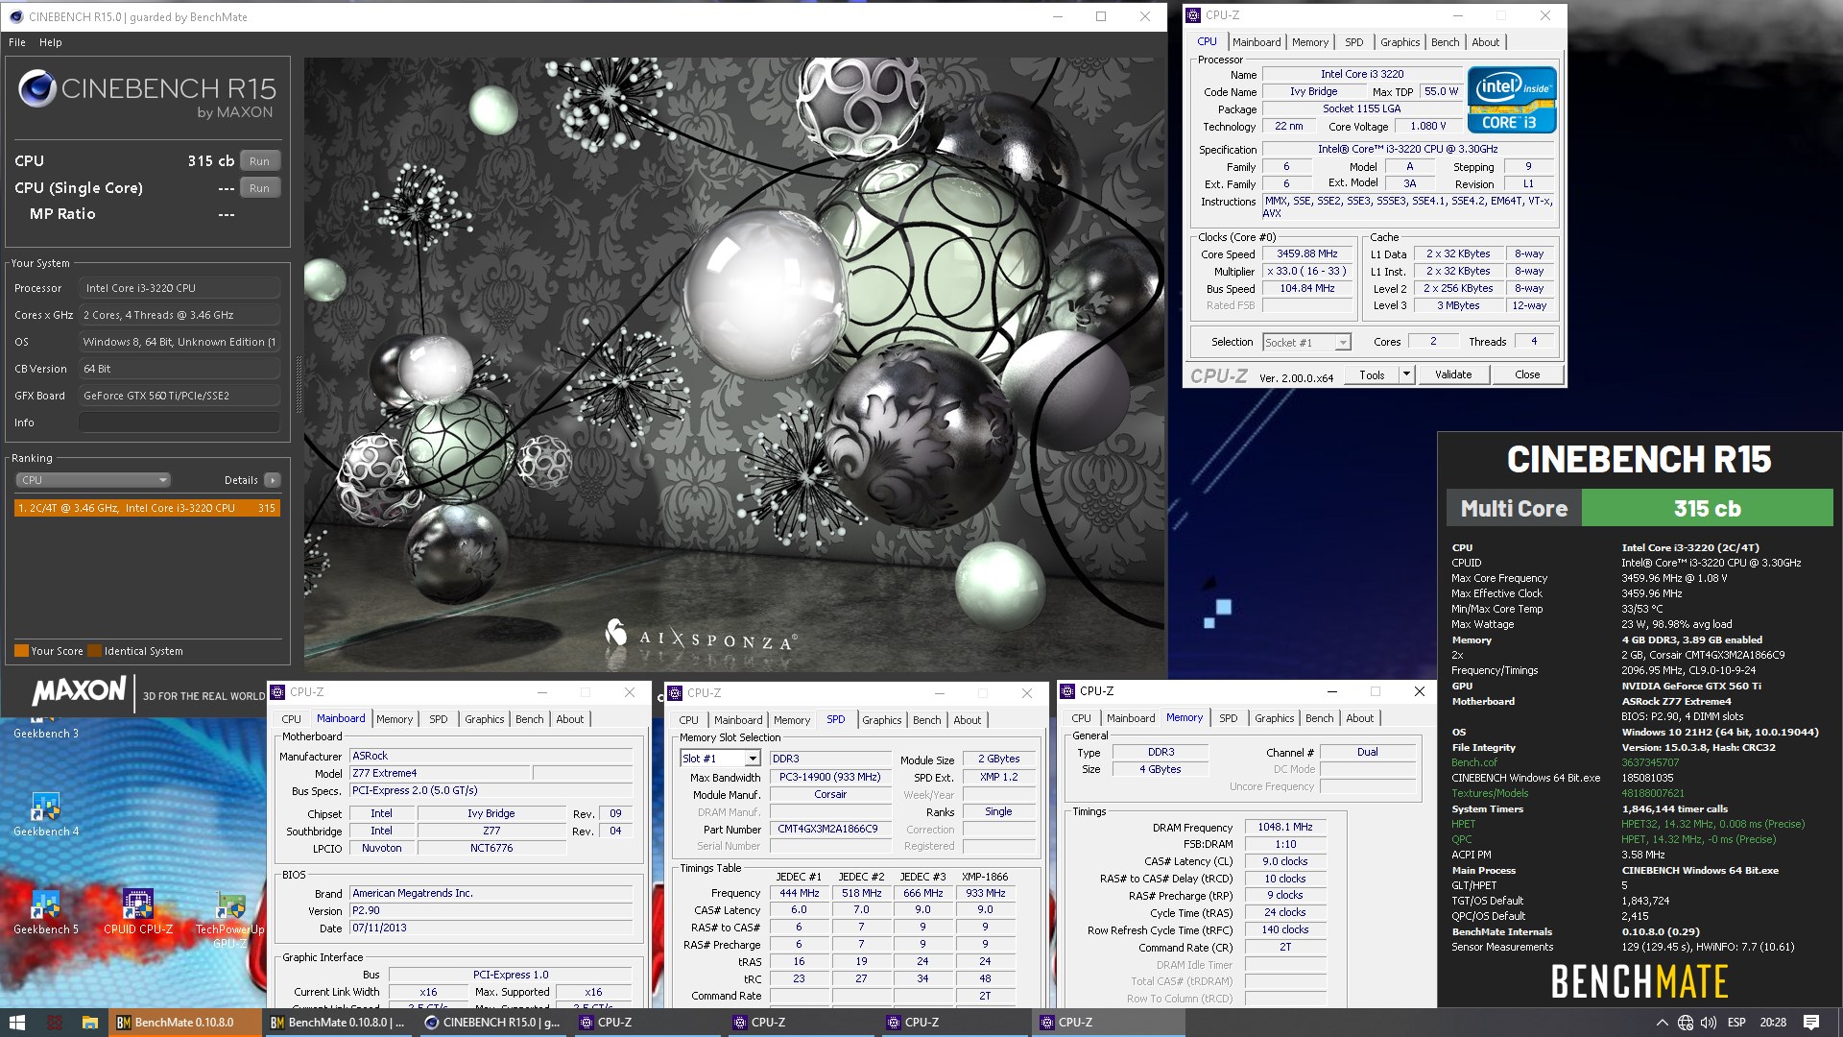The image size is (1843, 1037).
Task: Open the Cinebench File menu
Action: pos(17,42)
